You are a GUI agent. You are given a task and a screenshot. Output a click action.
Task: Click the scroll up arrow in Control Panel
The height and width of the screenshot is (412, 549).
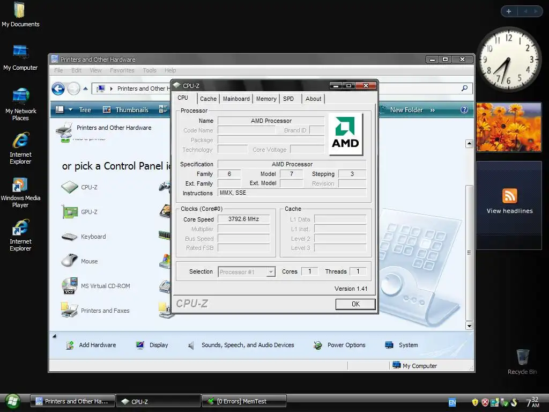[x=469, y=144]
